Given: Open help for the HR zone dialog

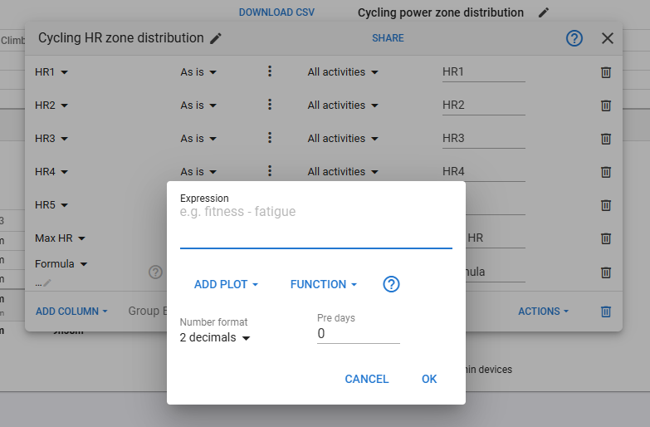Looking at the screenshot, I should point(574,38).
